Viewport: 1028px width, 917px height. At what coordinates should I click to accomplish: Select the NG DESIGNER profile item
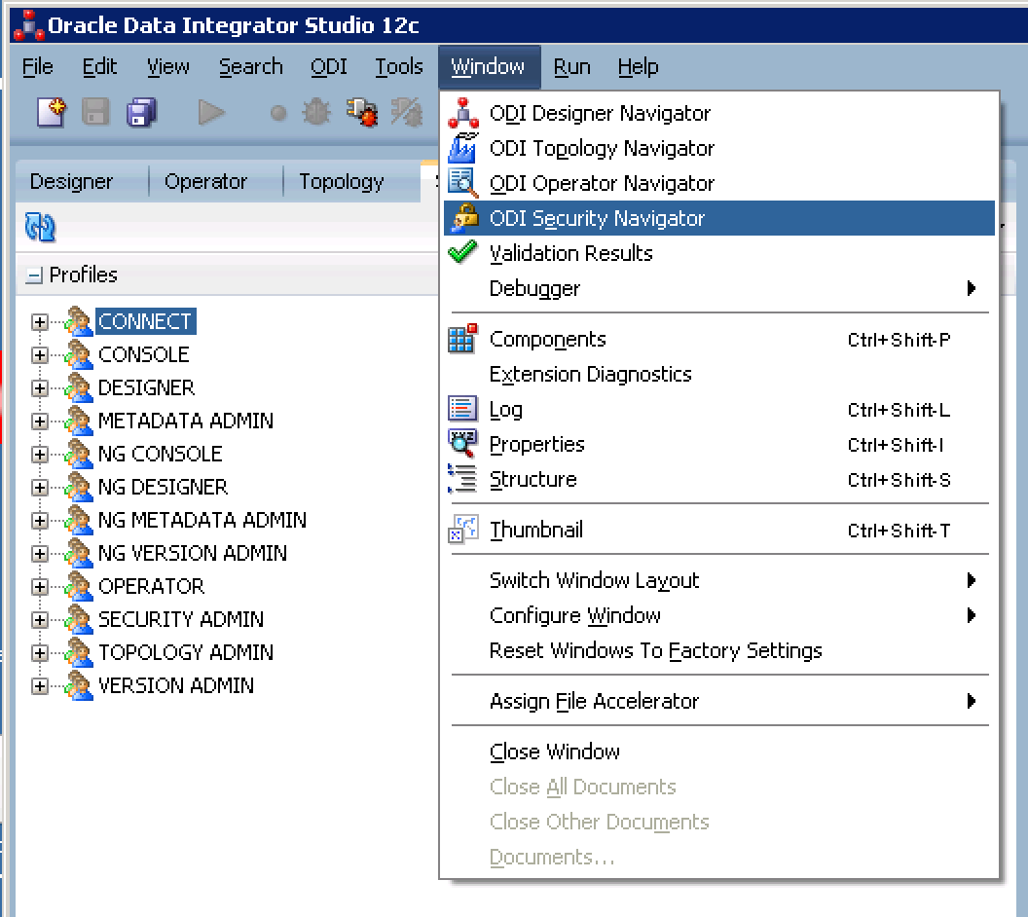[x=163, y=487]
